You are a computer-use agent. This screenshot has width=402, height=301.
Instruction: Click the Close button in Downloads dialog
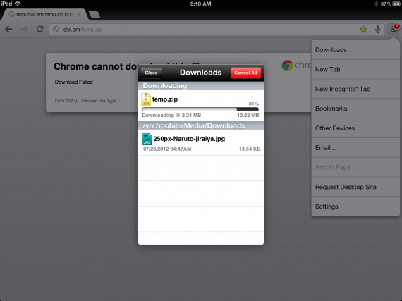(151, 73)
